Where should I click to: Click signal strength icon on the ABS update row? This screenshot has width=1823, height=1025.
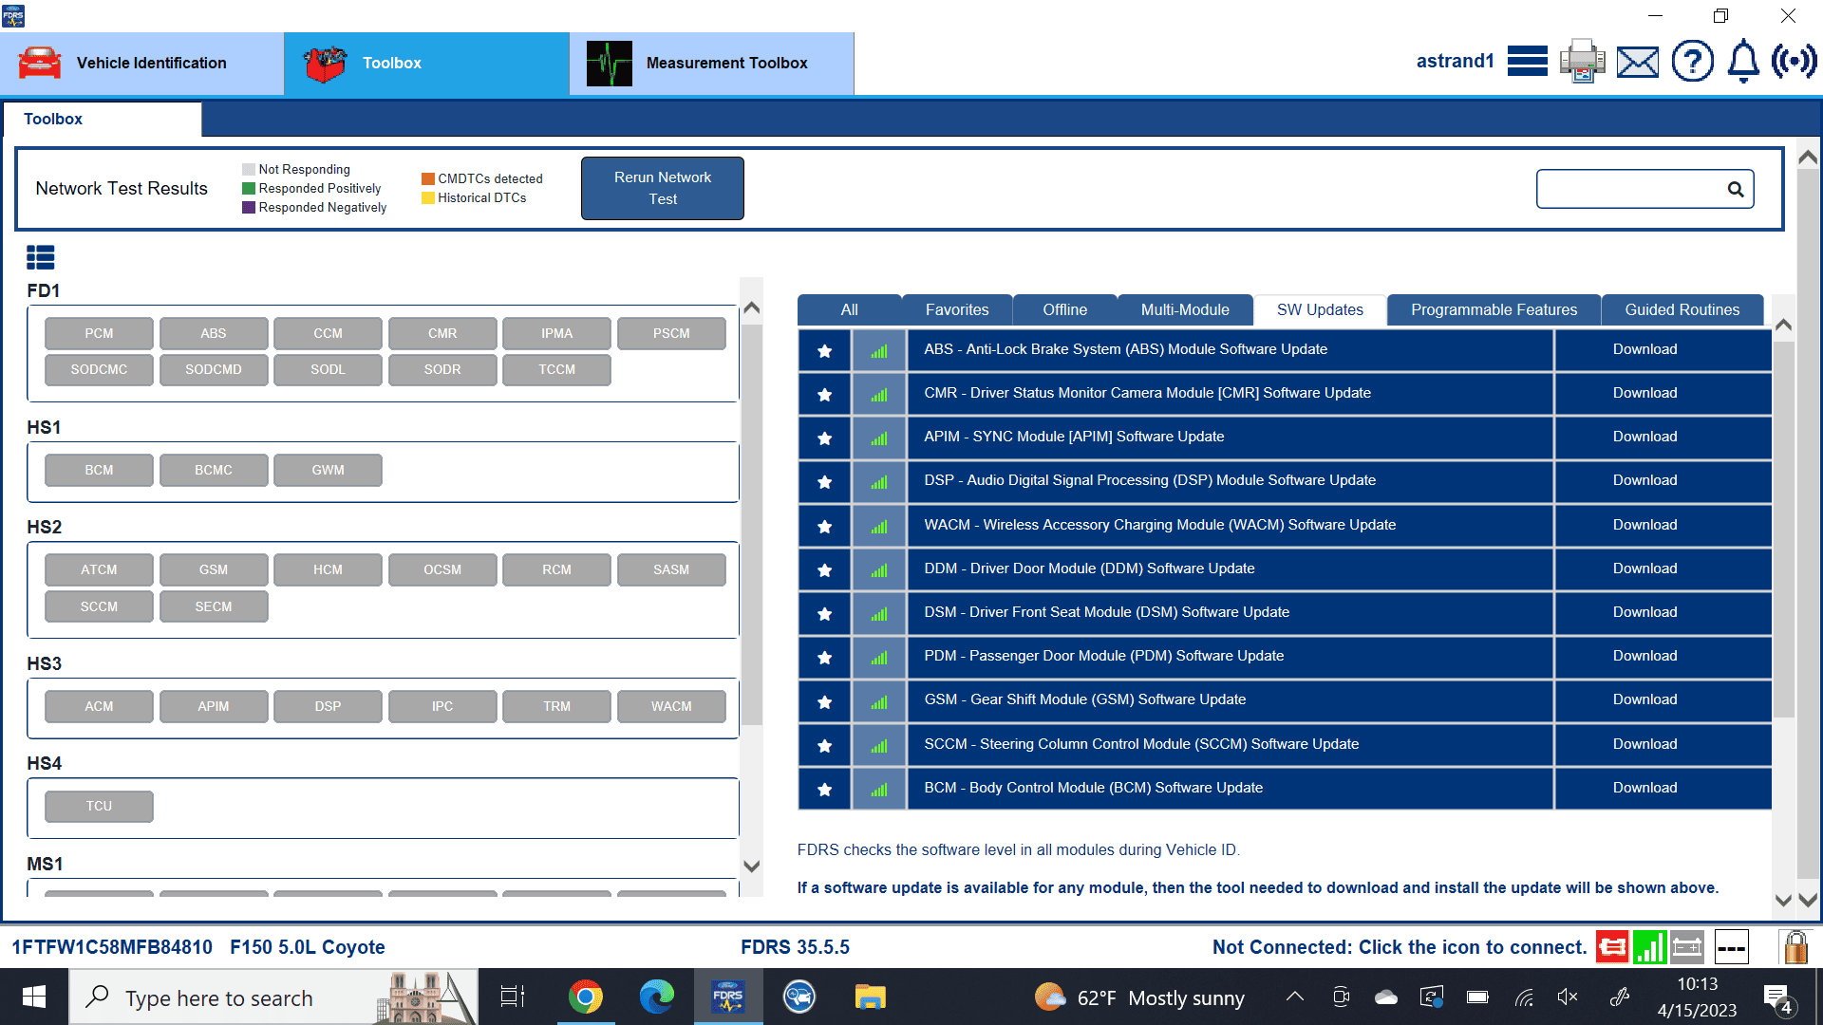point(879,350)
